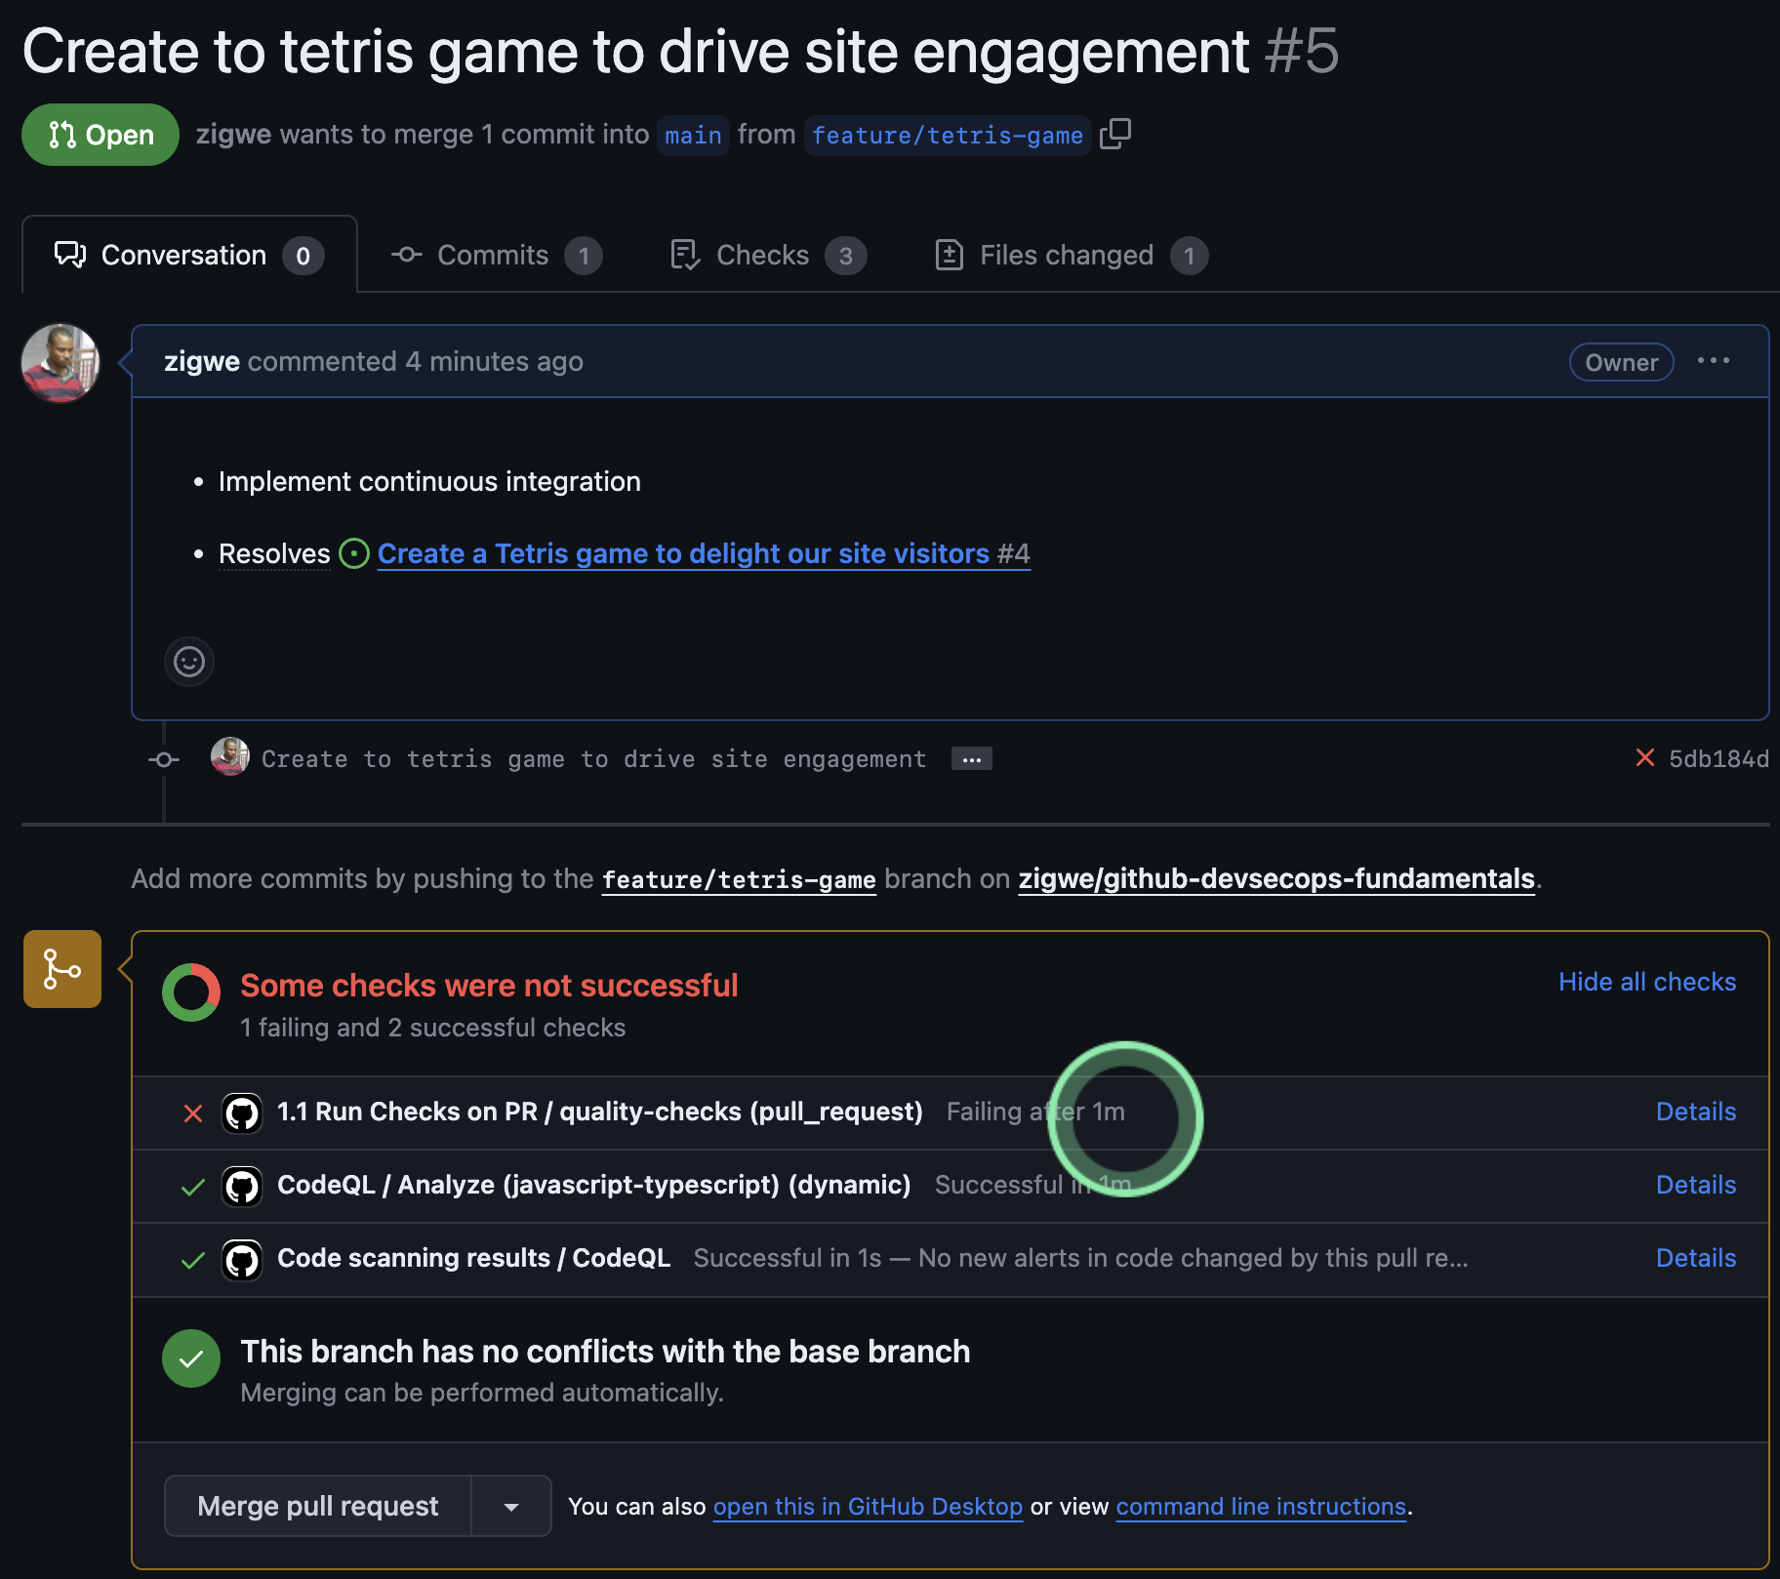Image resolution: width=1780 pixels, height=1579 pixels.
Task: Click the GitHub logo on the quality-checks row
Action: click(242, 1113)
